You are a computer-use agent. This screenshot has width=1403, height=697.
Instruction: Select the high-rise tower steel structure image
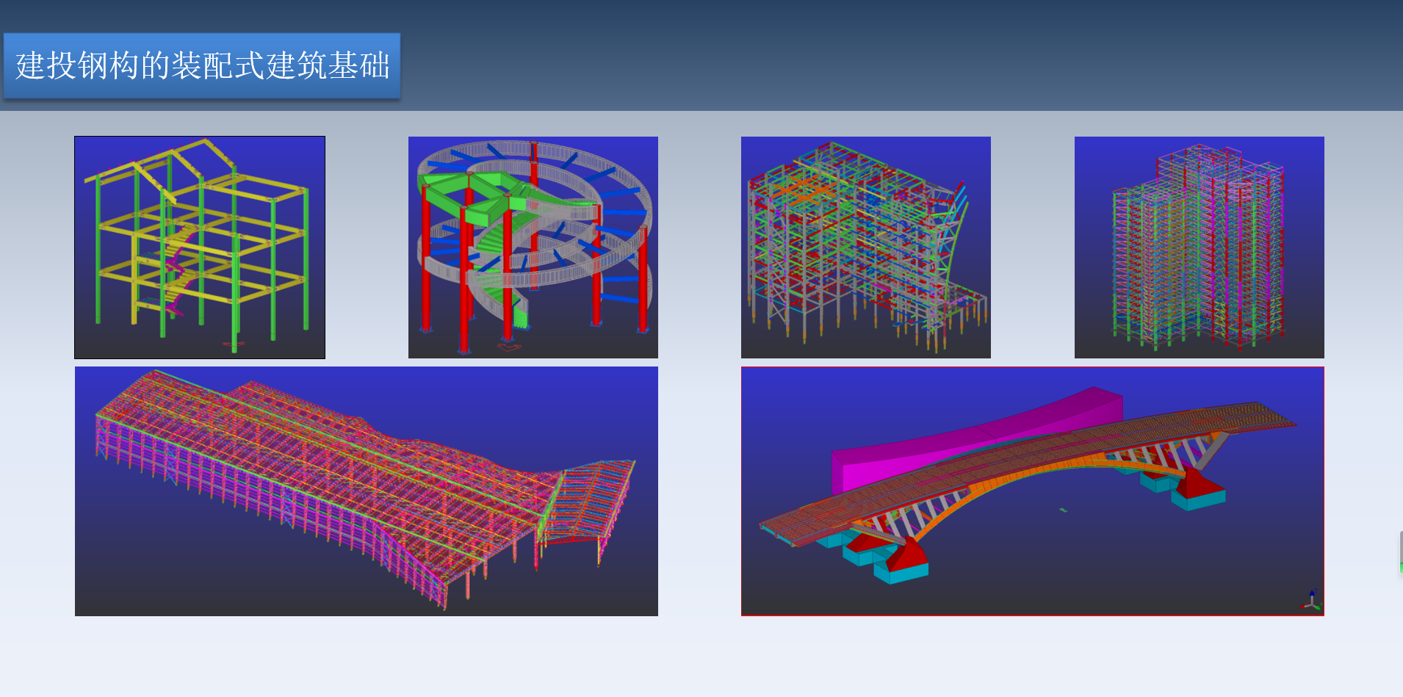(1200, 248)
